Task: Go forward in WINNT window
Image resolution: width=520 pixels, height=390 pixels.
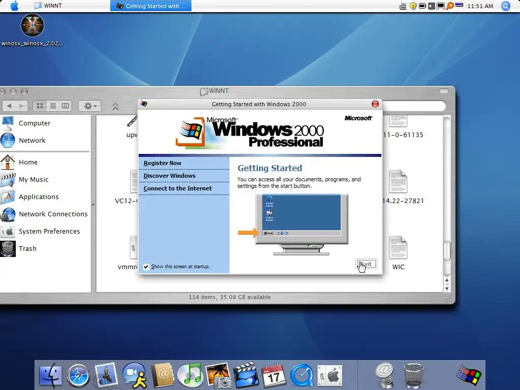Action: click(21, 106)
